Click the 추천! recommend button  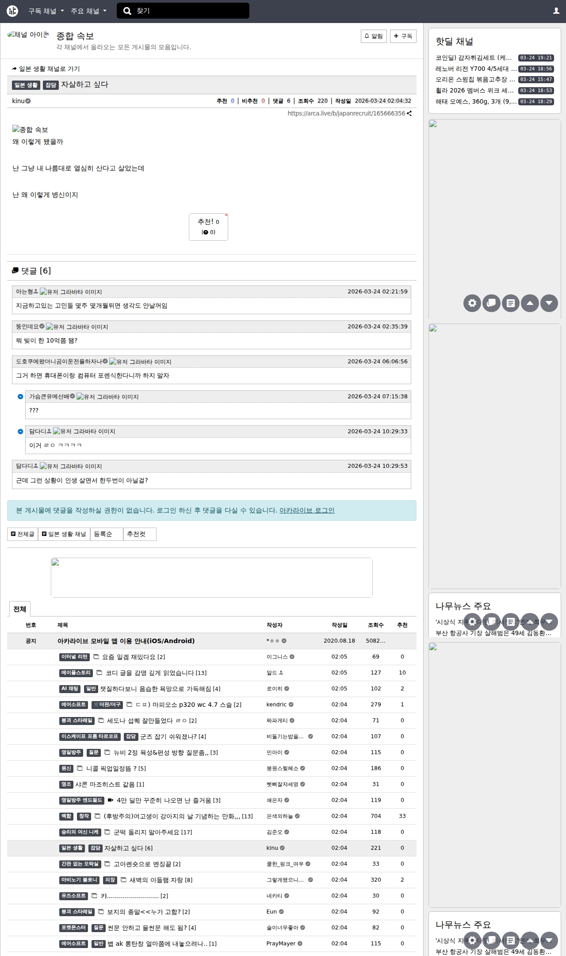click(208, 227)
